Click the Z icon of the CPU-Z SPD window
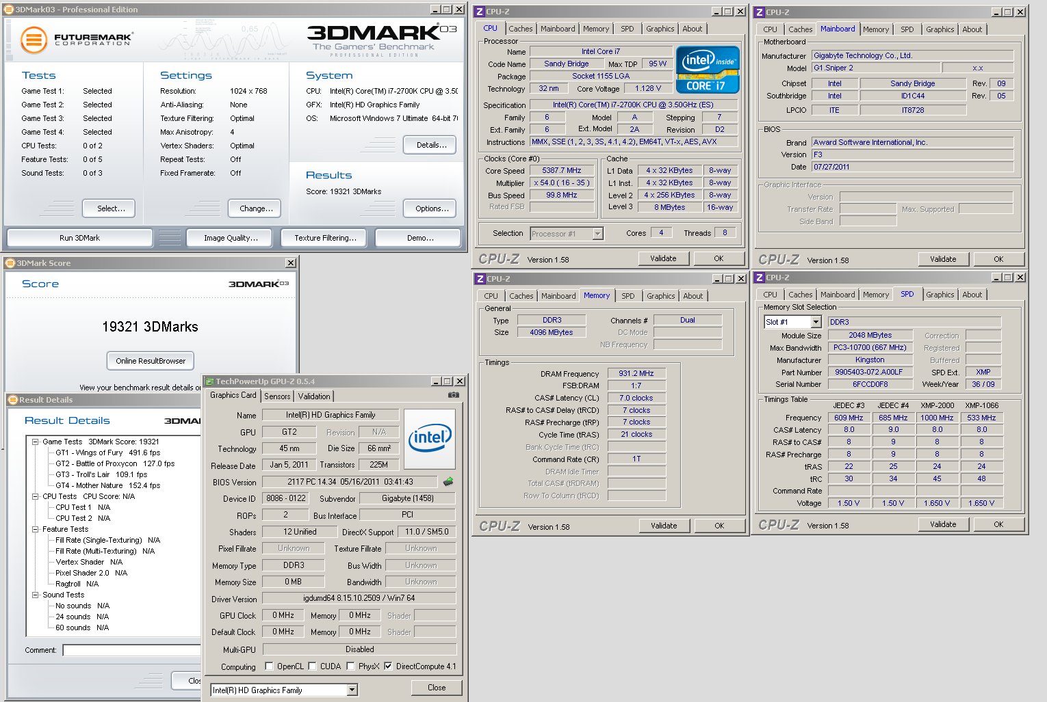This screenshot has width=1047, height=702. [760, 278]
